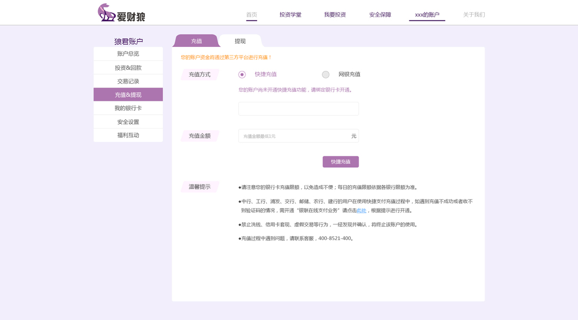Screen dimensions: 578x320
Task: Open the 关于我们 menu item
Action: point(474,15)
